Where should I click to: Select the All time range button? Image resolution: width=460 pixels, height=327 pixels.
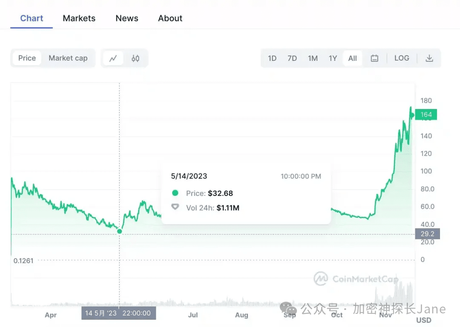pos(352,58)
